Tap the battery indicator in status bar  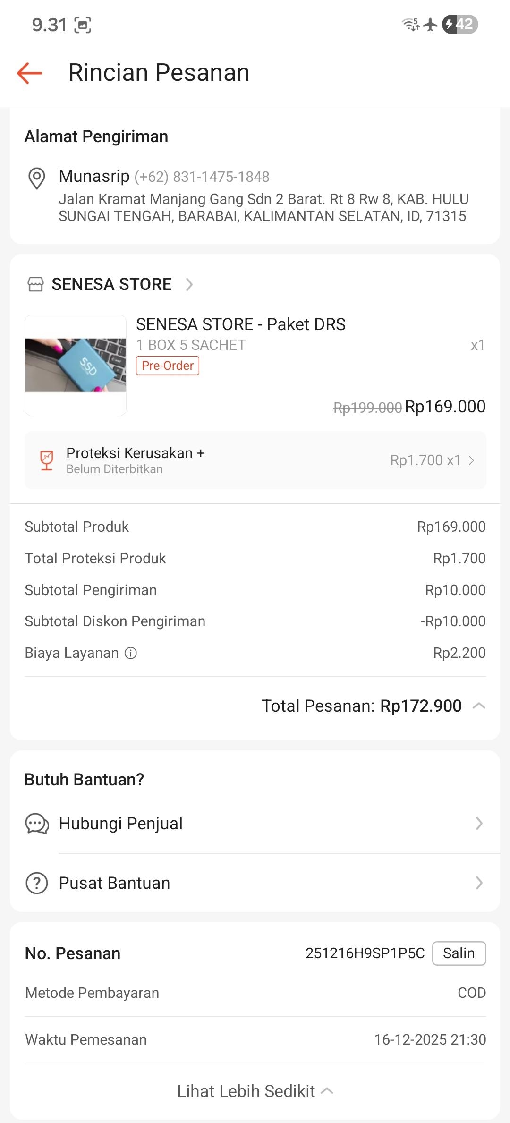(459, 24)
